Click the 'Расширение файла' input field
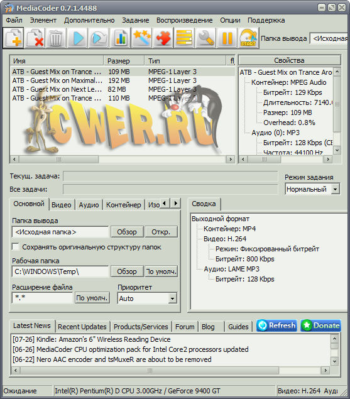This screenshot has height=399, width=350. pos(42,298)
